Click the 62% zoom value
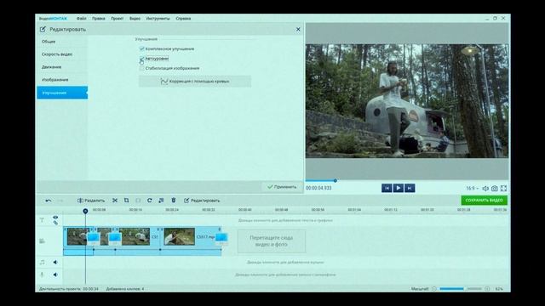Image resolution: width=545 pixels, height=306 pixels. (499, 289)
